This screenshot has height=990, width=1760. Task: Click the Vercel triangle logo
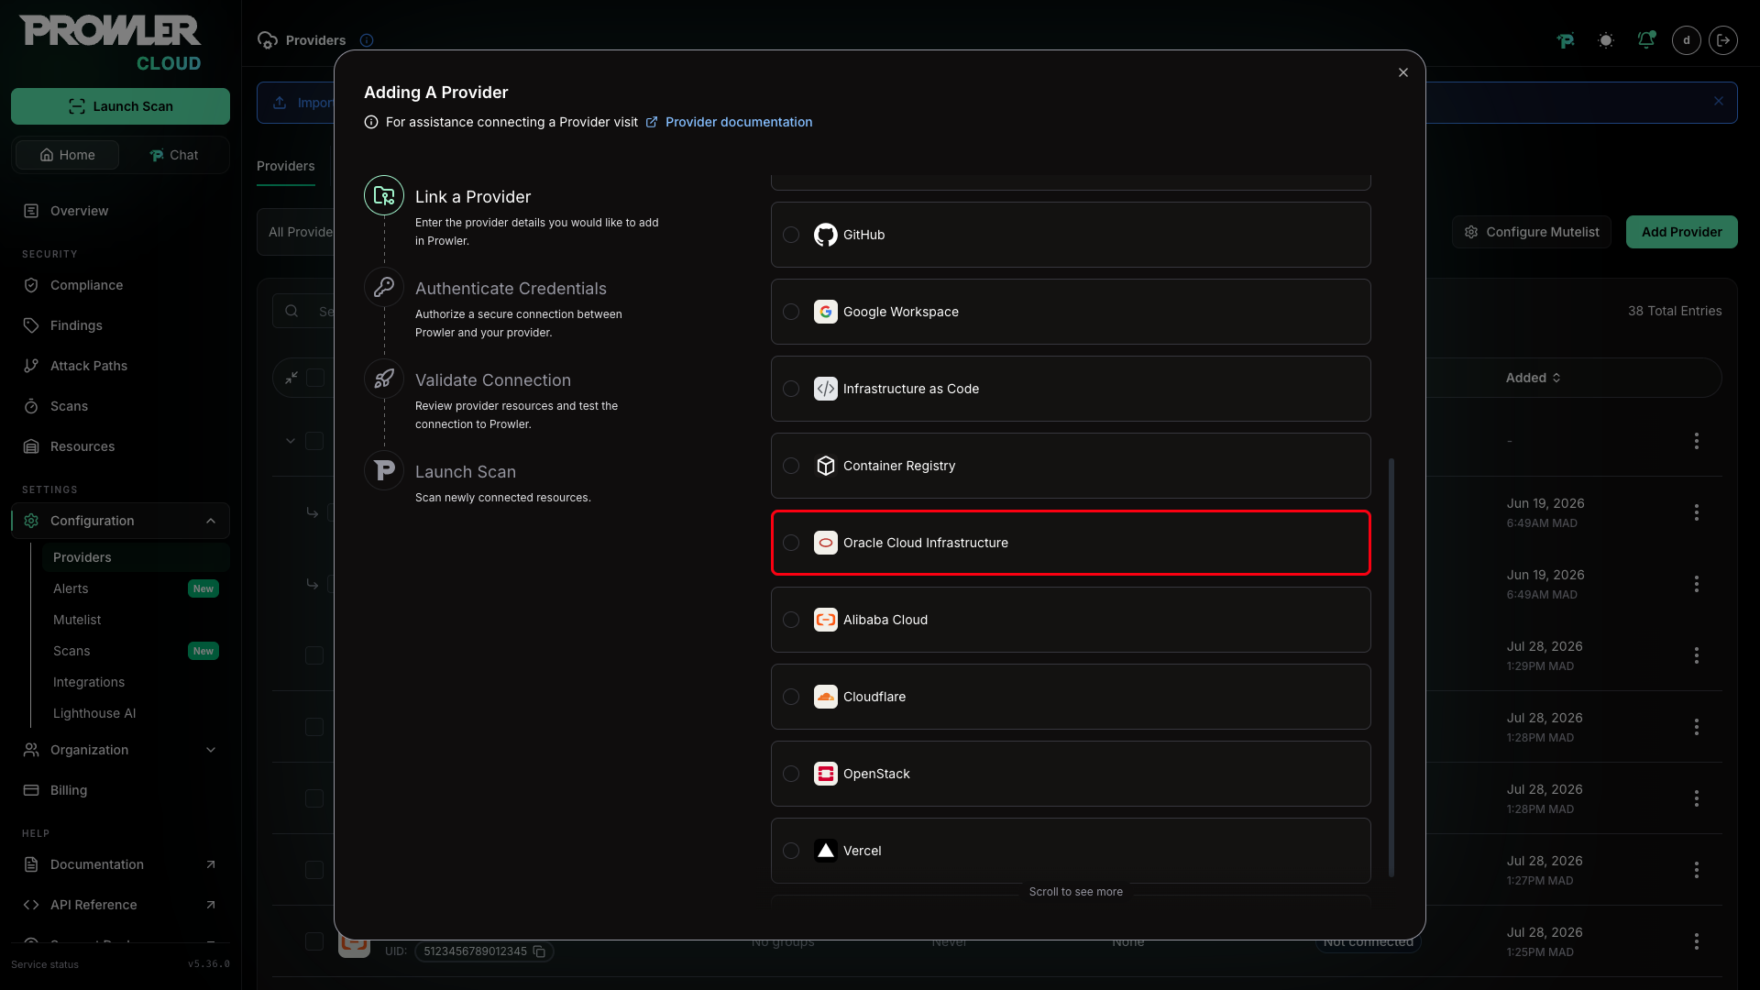pos(826,851)
